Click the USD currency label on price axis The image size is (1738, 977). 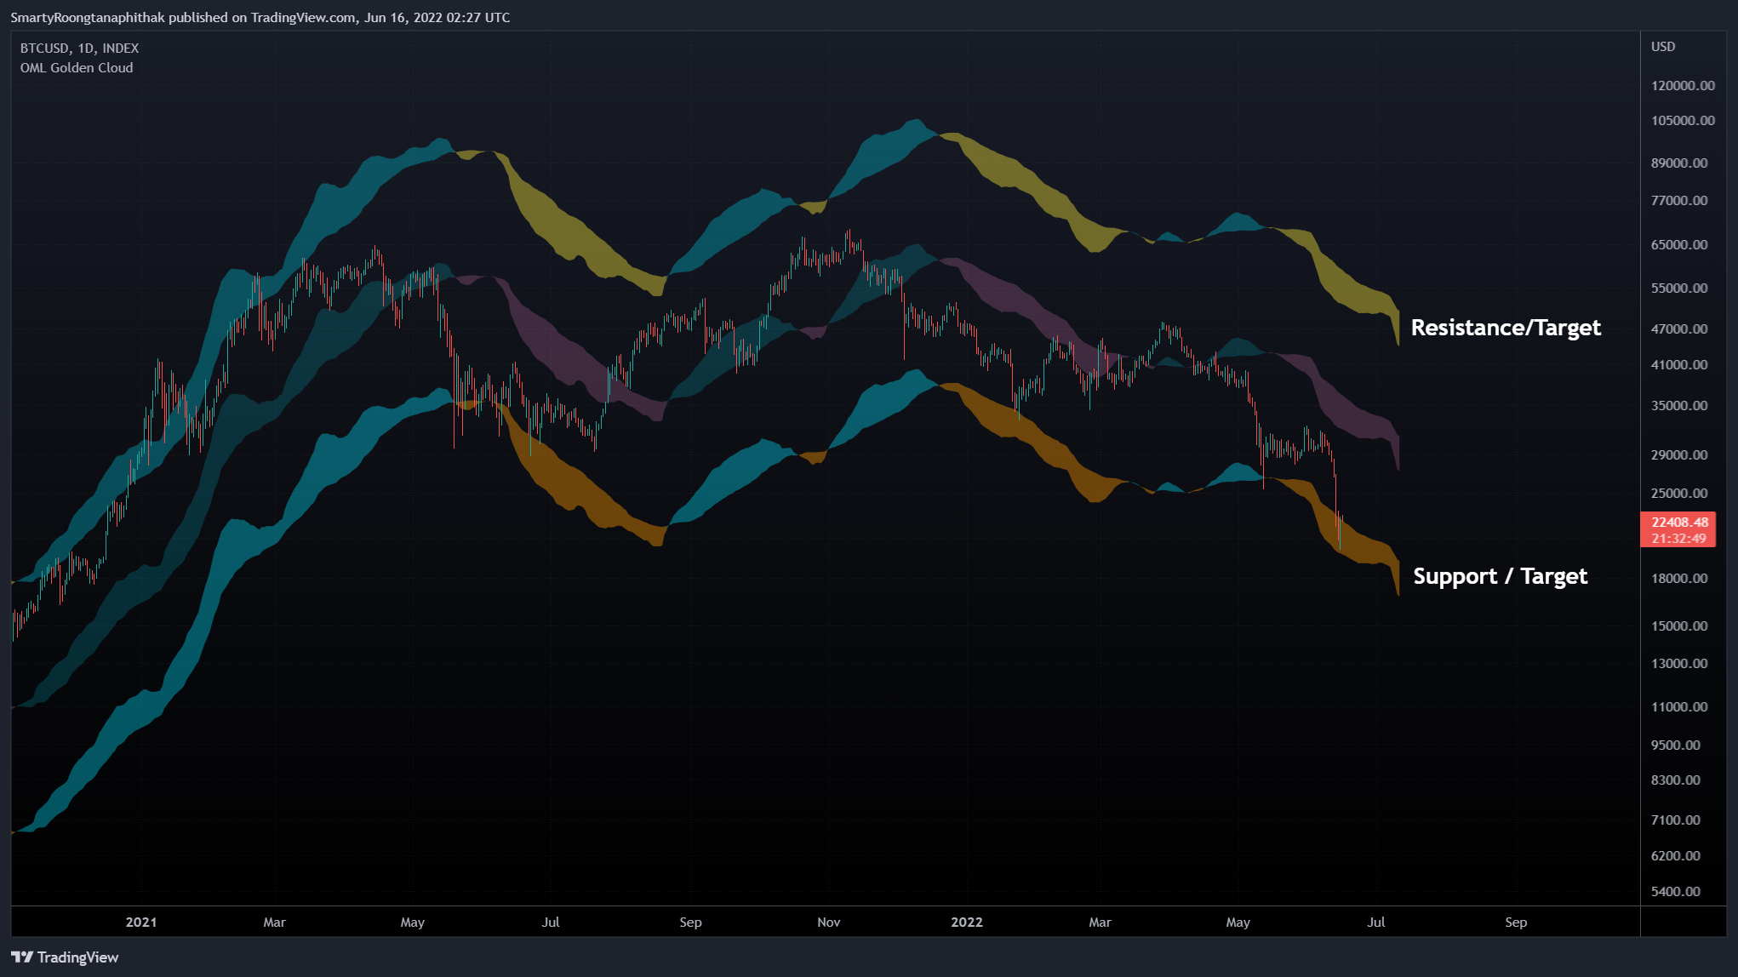coord(1663,47)
